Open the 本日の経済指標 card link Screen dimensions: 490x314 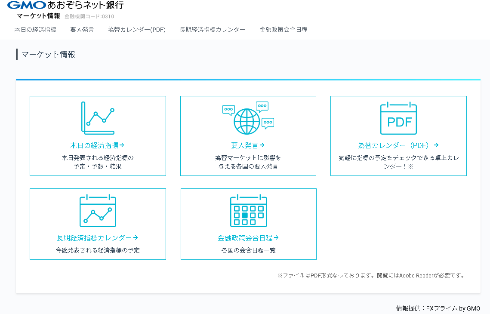click(98, 145)
